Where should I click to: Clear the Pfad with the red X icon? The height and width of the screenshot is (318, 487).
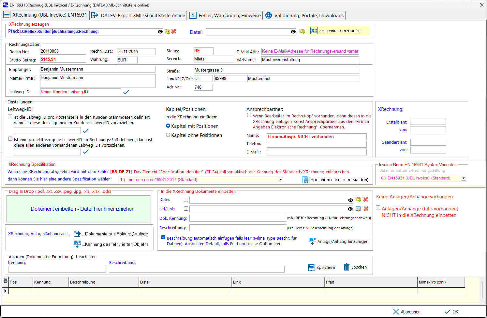[174, 31]
